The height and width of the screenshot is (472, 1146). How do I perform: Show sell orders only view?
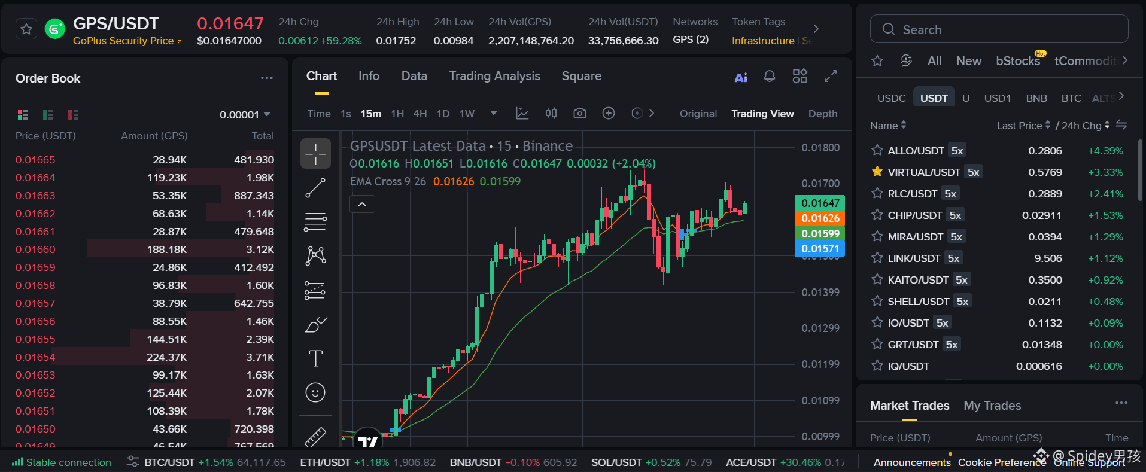point(73,115)
